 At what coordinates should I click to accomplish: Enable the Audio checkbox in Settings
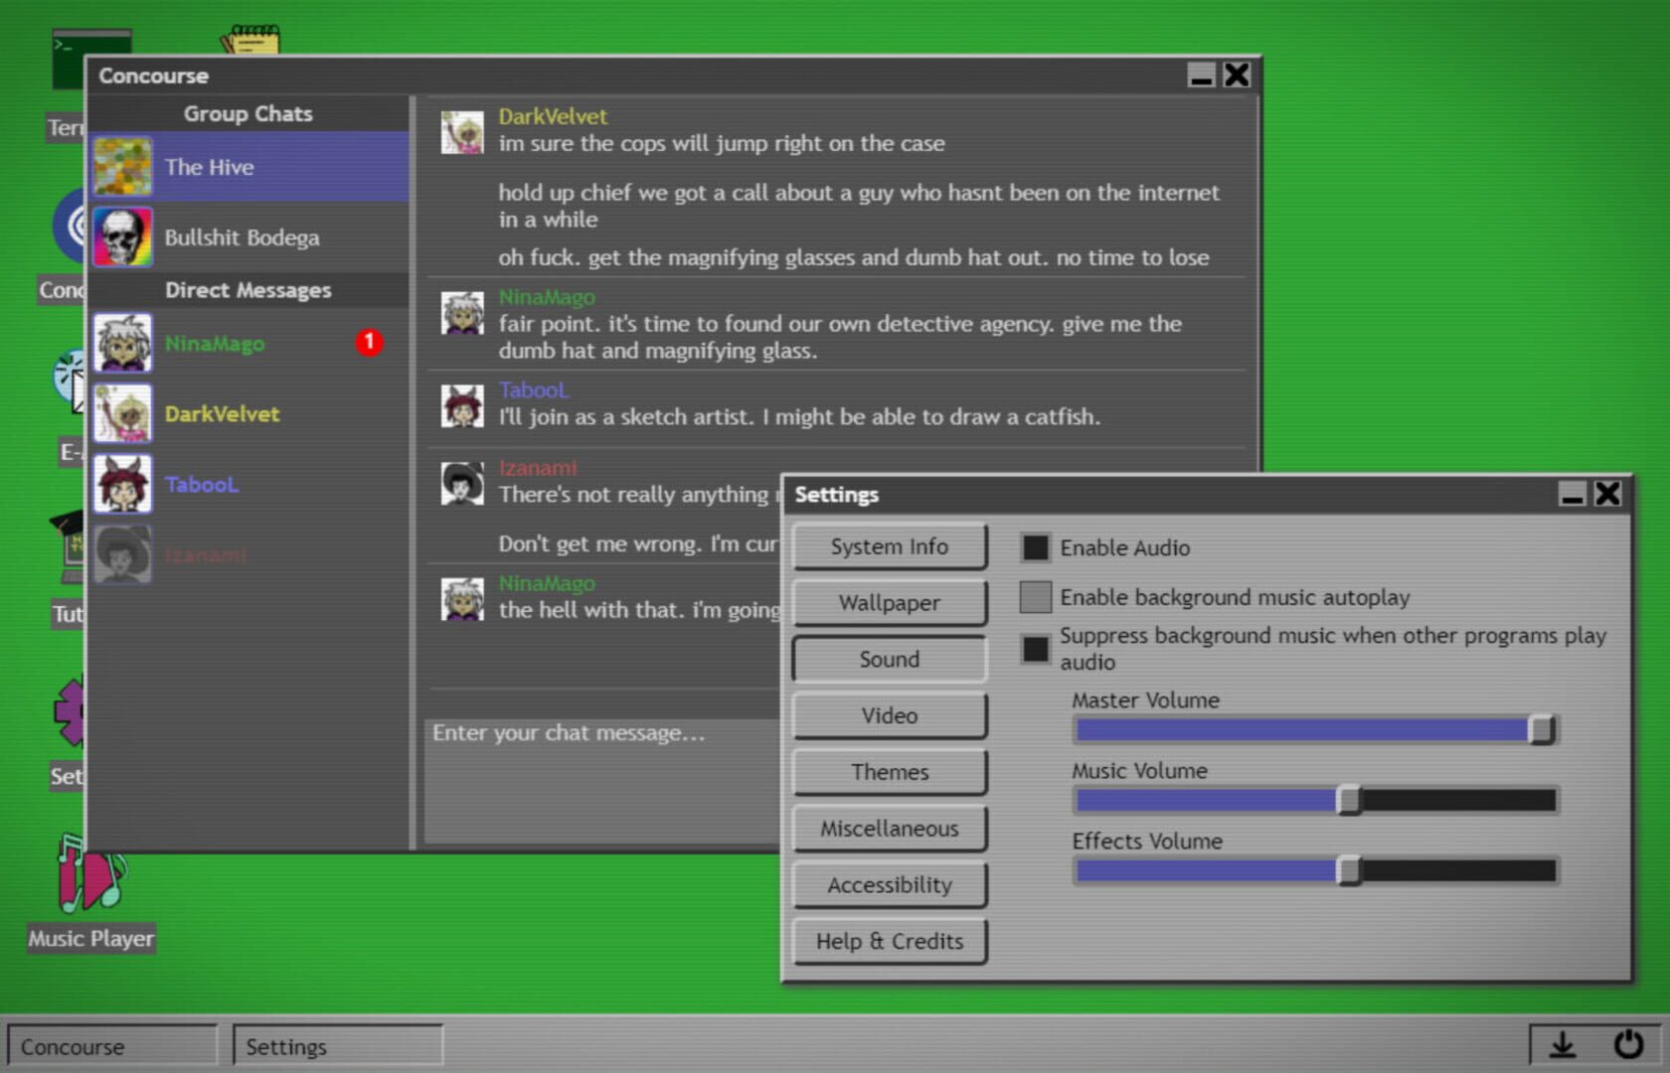[x=1035, y=547]
